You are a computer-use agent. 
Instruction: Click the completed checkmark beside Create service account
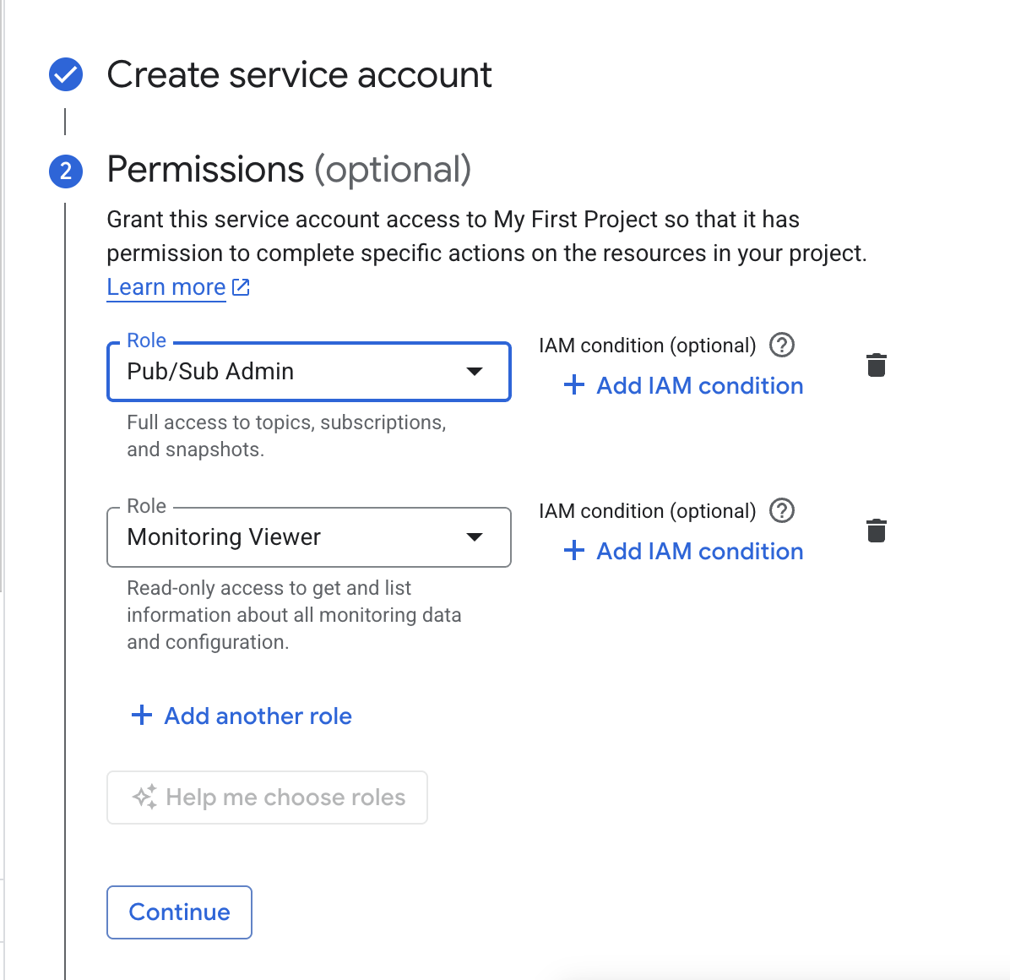click(x=66, y=74)
